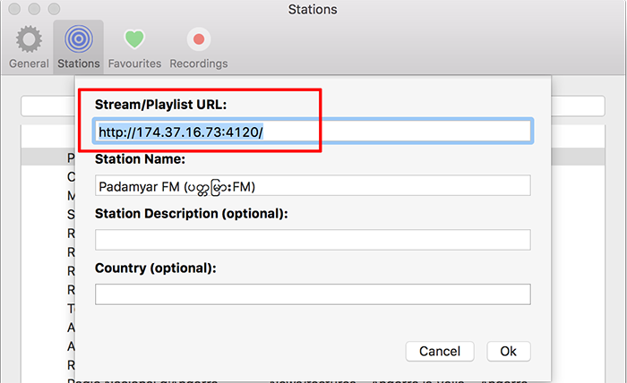
Task: Click the Country optional input field
Action: pos(313,294)
